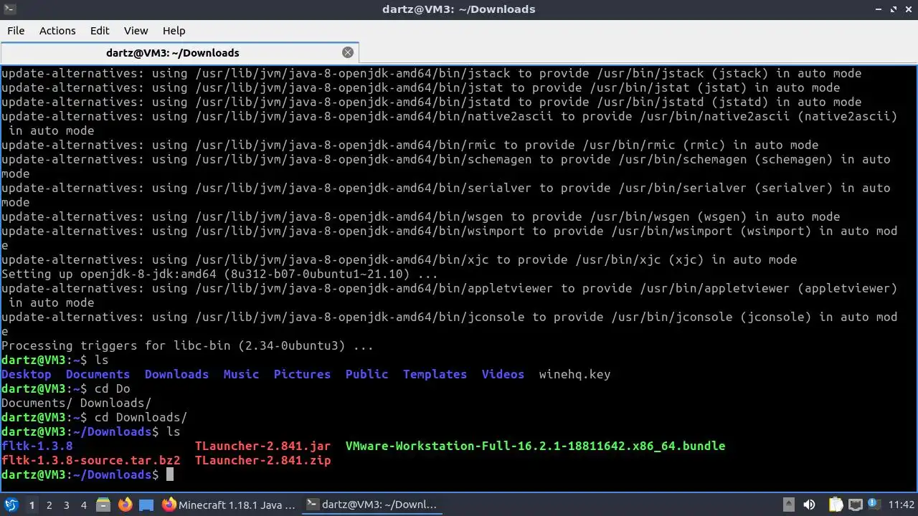
Task: Select the dartz@VM3: ~/Downloads tab
Action: coord(179,53)
